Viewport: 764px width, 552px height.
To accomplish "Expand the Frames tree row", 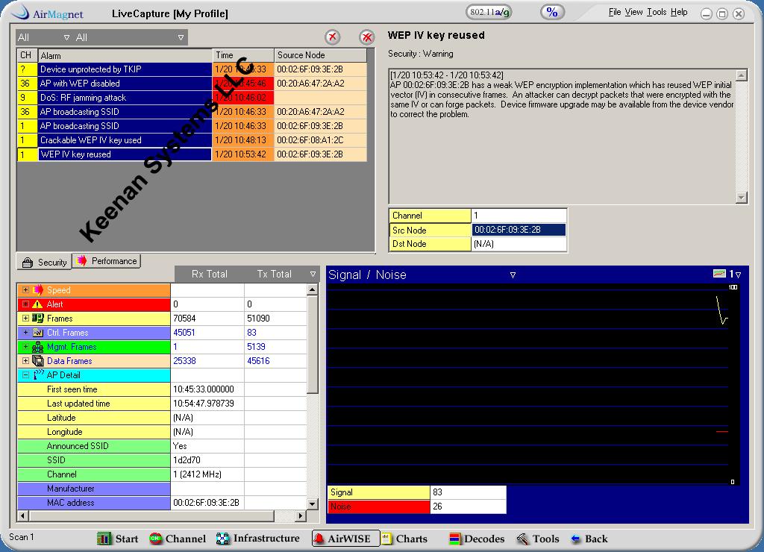I will coord(25,318).
